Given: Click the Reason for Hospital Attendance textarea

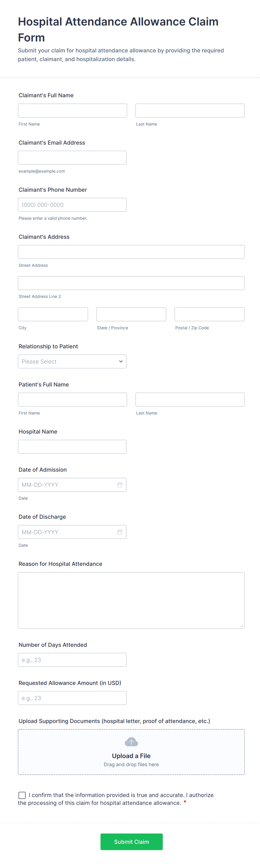Looking at the screenshot, I should click(131, 600).
